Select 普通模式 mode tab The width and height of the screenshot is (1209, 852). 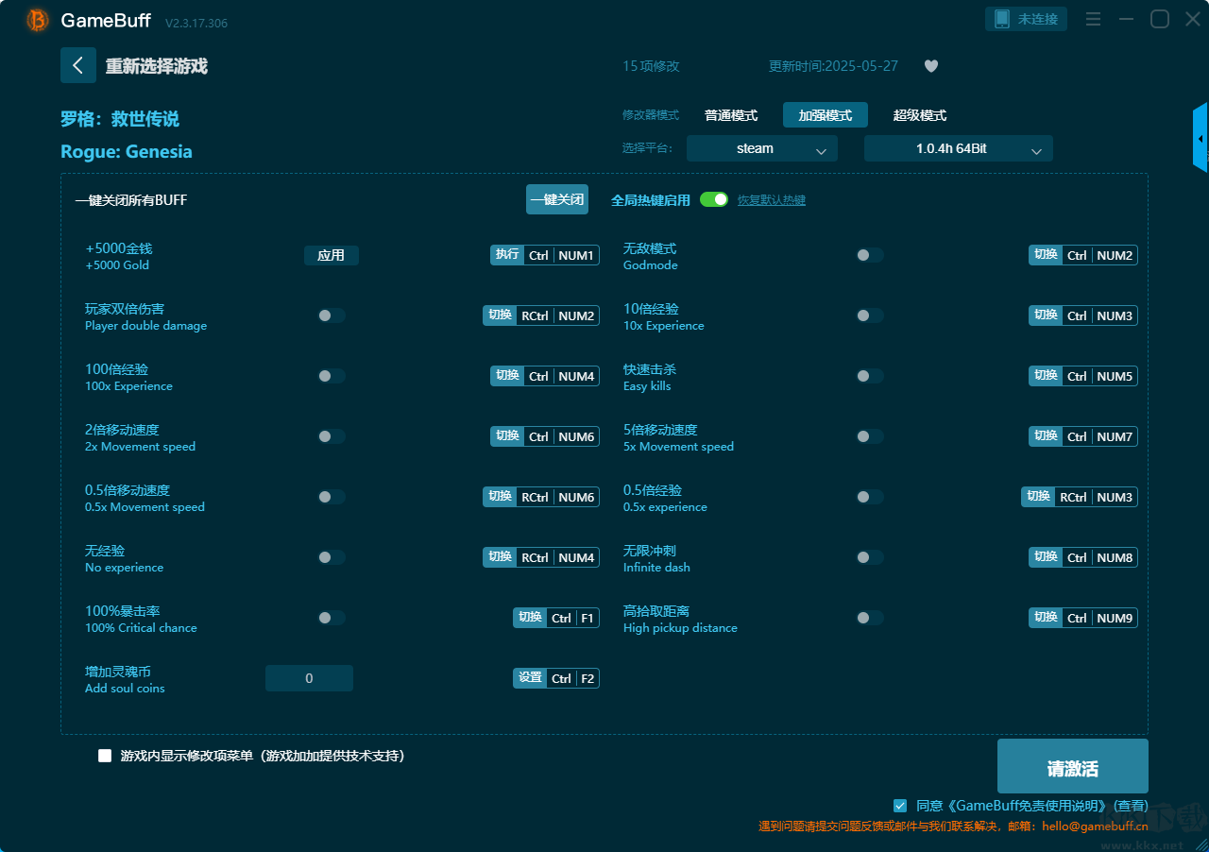click(731, 115)
